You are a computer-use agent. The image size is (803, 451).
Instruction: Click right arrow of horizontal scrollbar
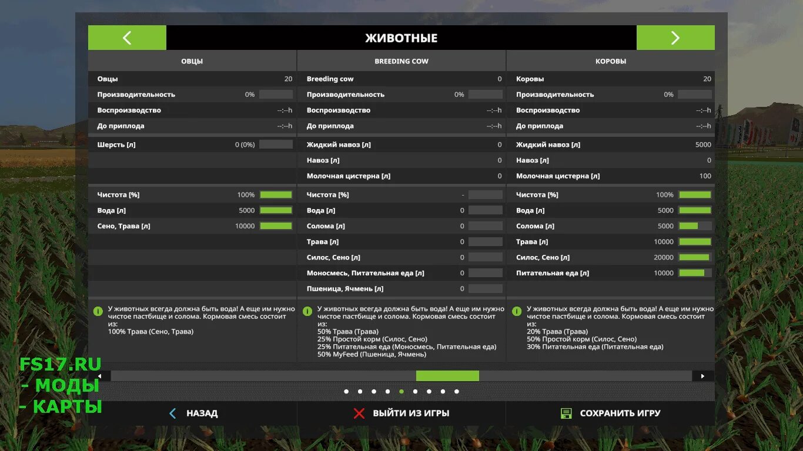703,376
